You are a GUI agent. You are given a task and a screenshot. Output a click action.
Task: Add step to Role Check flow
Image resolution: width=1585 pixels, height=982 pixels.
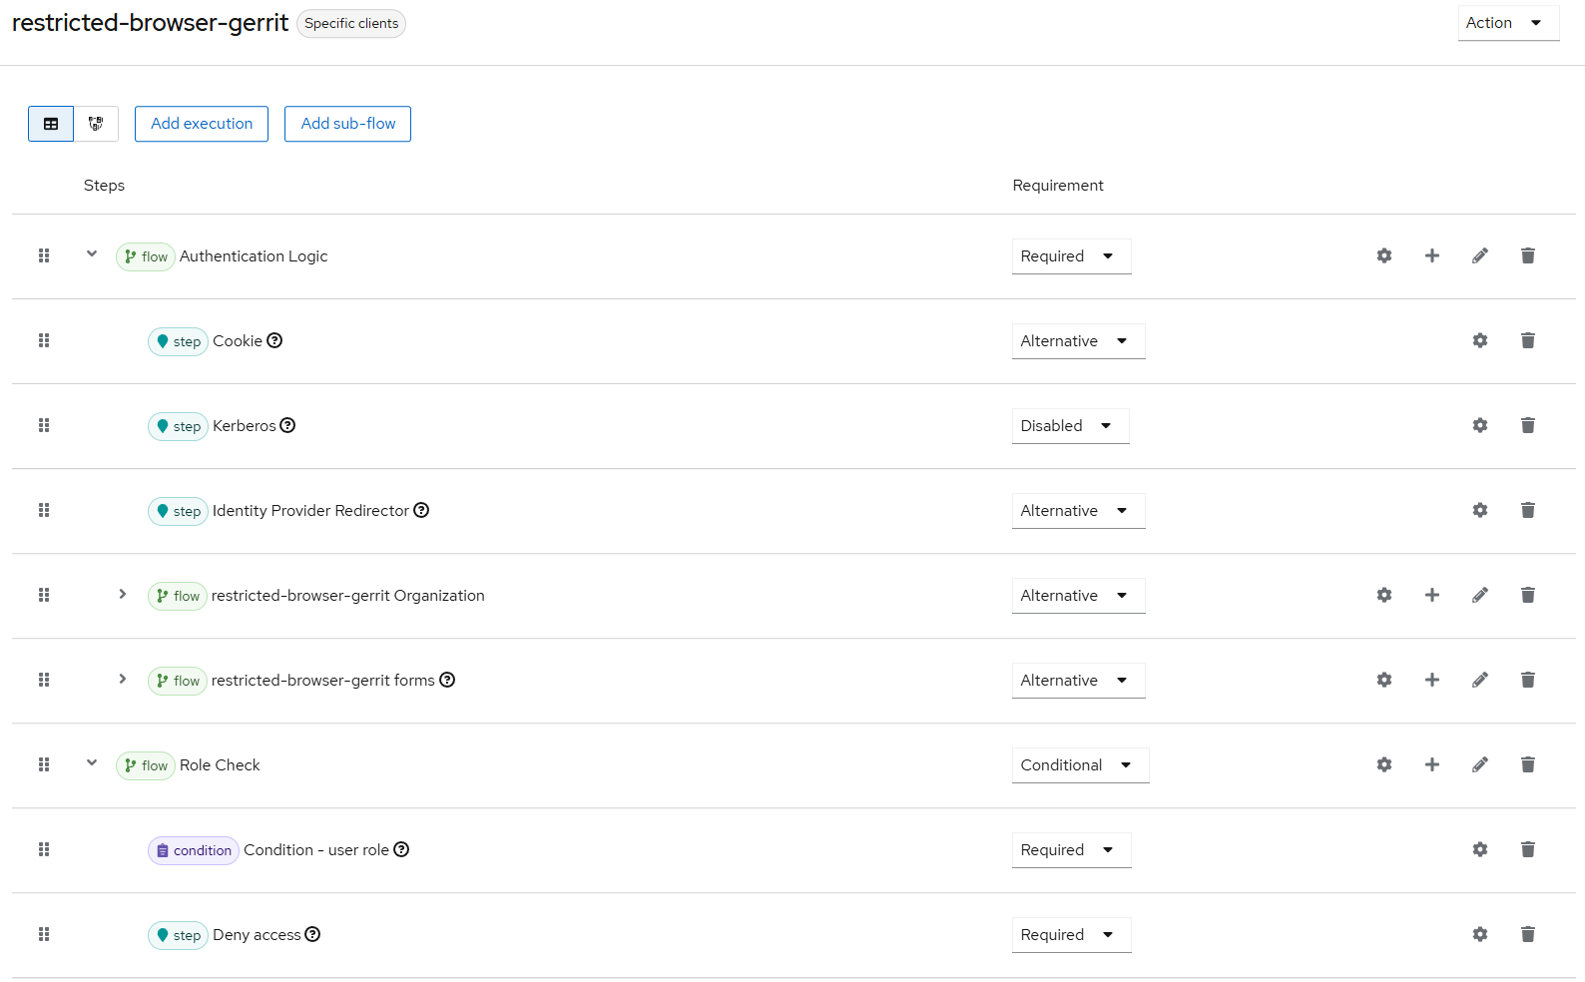coord(1431,765)
